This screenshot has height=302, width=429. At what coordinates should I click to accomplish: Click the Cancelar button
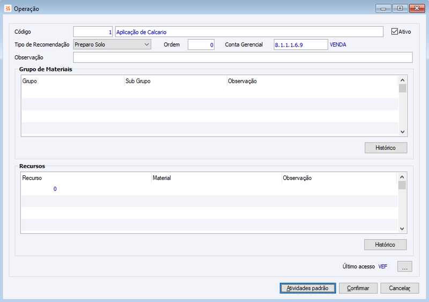click(400, 288)
